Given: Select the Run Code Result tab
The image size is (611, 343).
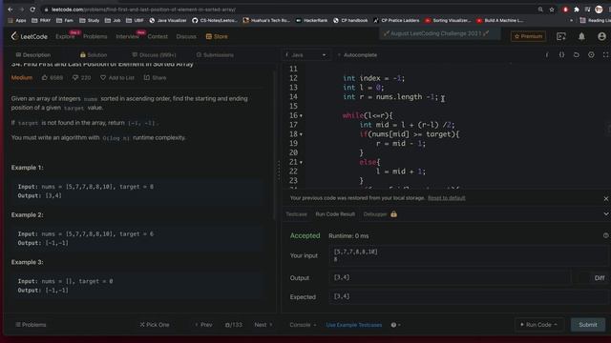Looking at the screenshot, I should (335, 213).
